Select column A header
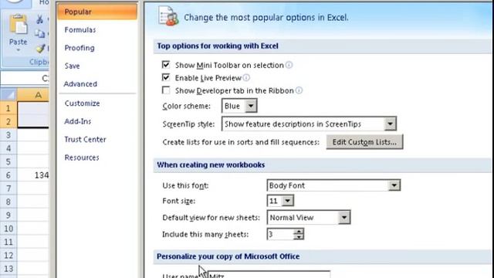 [x=33, y=94]
